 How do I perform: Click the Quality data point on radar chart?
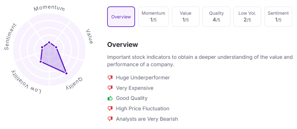[x=66, y=73]
